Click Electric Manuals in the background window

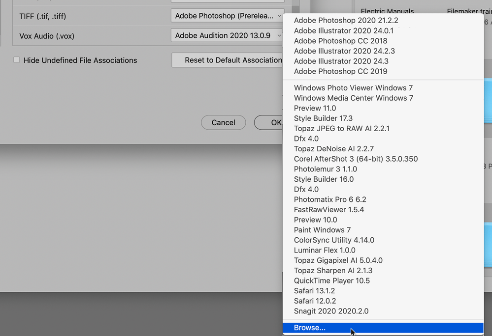coord(387,11)
